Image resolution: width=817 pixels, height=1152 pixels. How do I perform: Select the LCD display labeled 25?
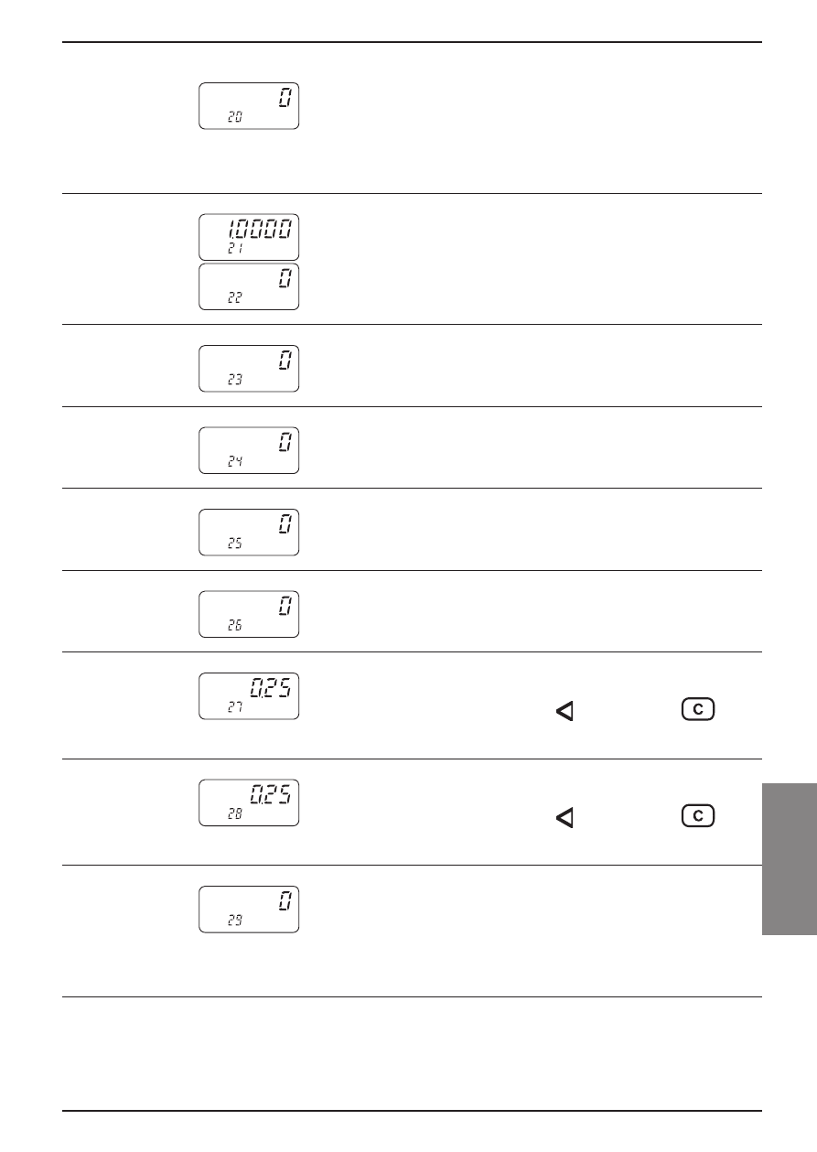(249, 533)
